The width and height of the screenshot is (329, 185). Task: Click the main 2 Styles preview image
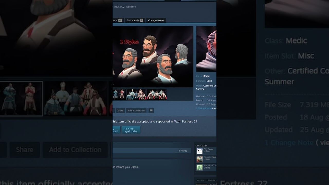pyautogui.click(x=153, y=57)
